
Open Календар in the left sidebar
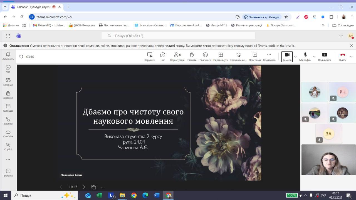8,108
